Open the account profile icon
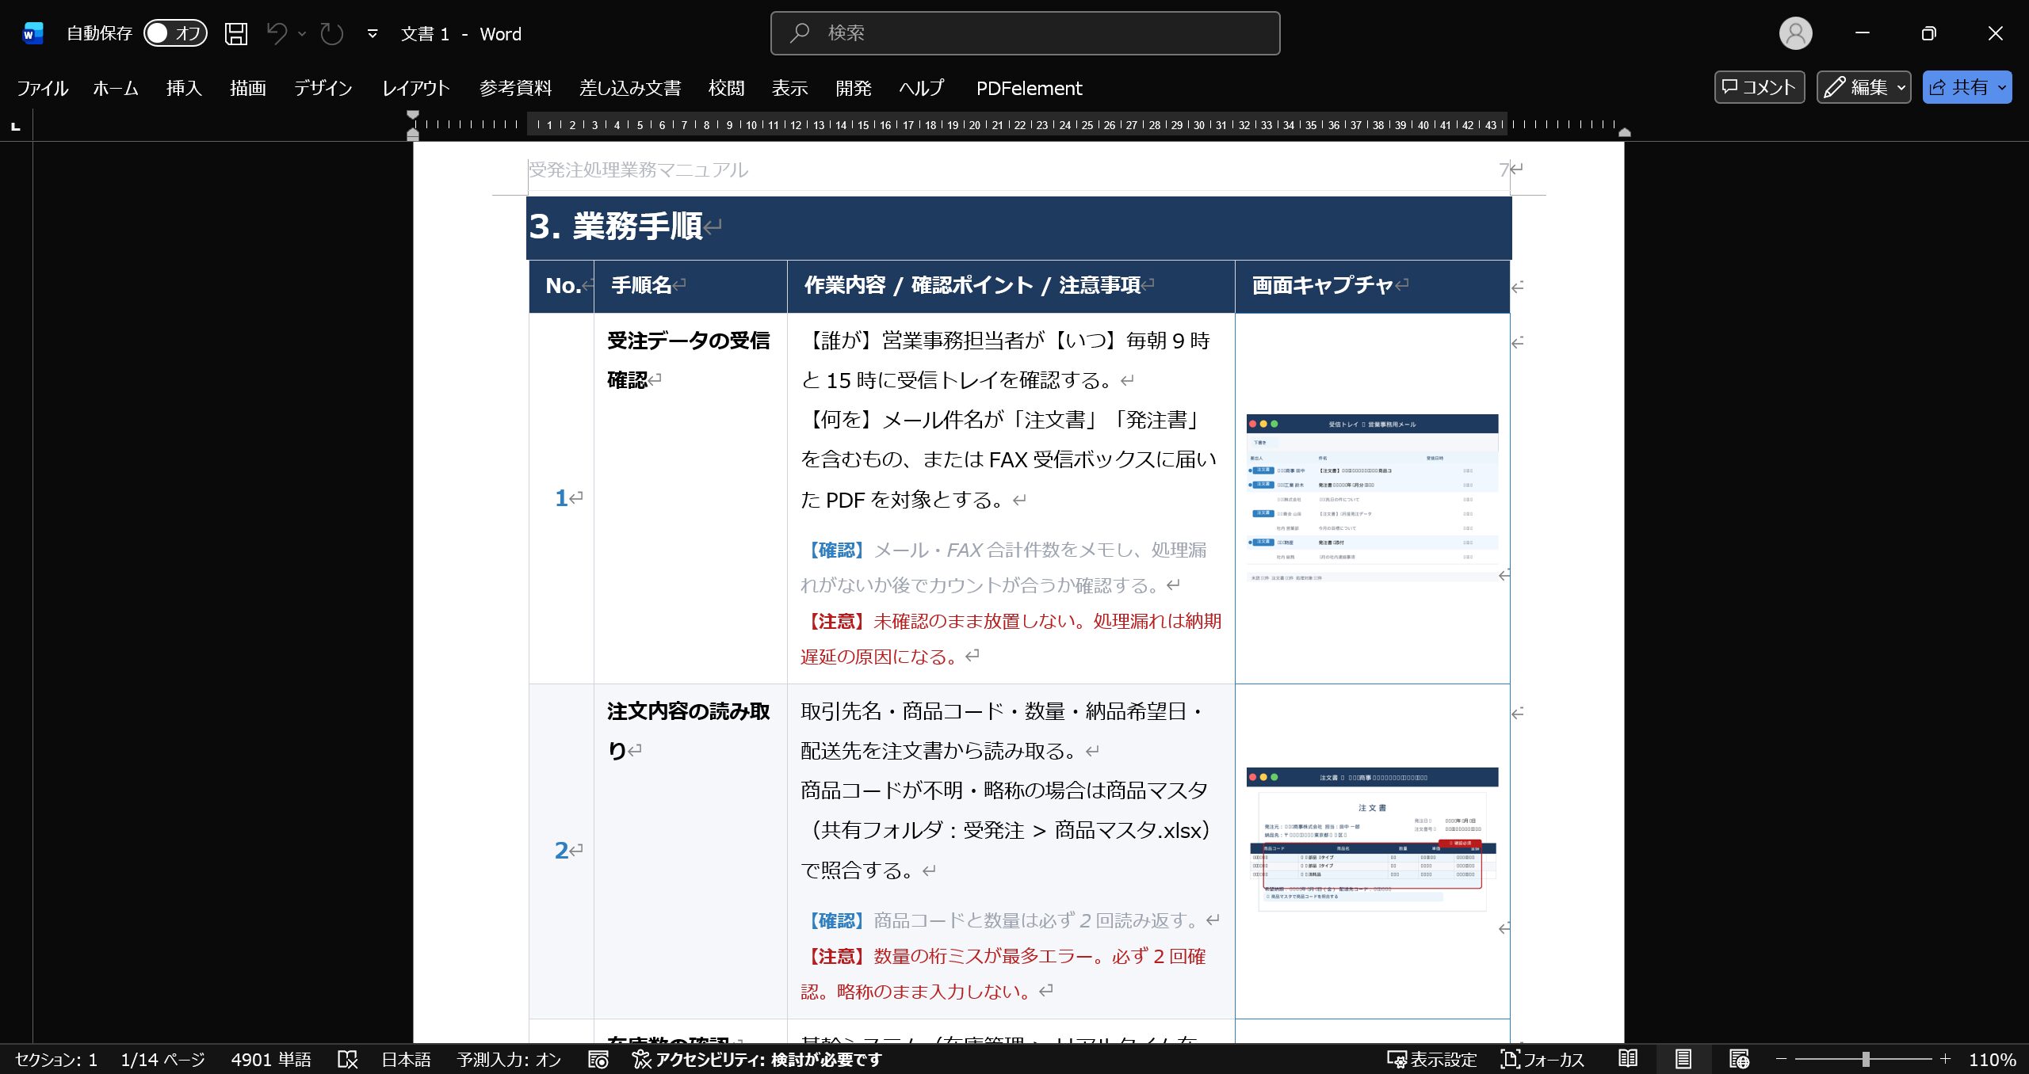Screen dimensions: 2029x1074 (1795, 33)
